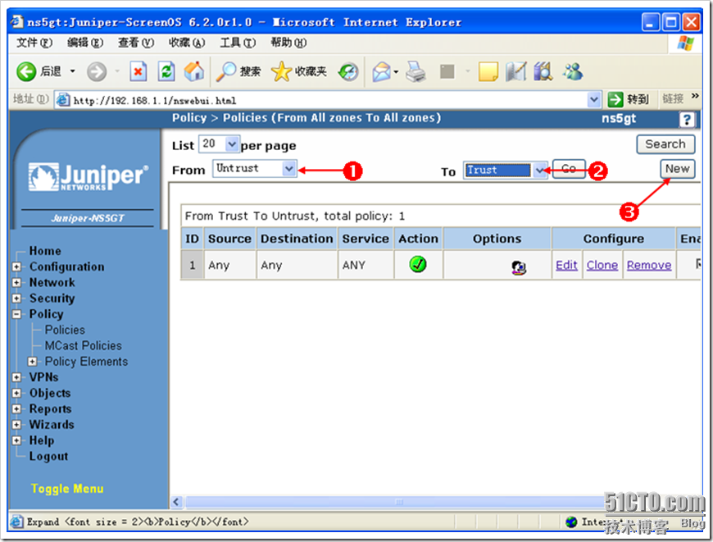Open the 编辑(E) Edit menu
Image resolution: width=713 pixels, height=542 pixels.
click(x=85, y=43)
